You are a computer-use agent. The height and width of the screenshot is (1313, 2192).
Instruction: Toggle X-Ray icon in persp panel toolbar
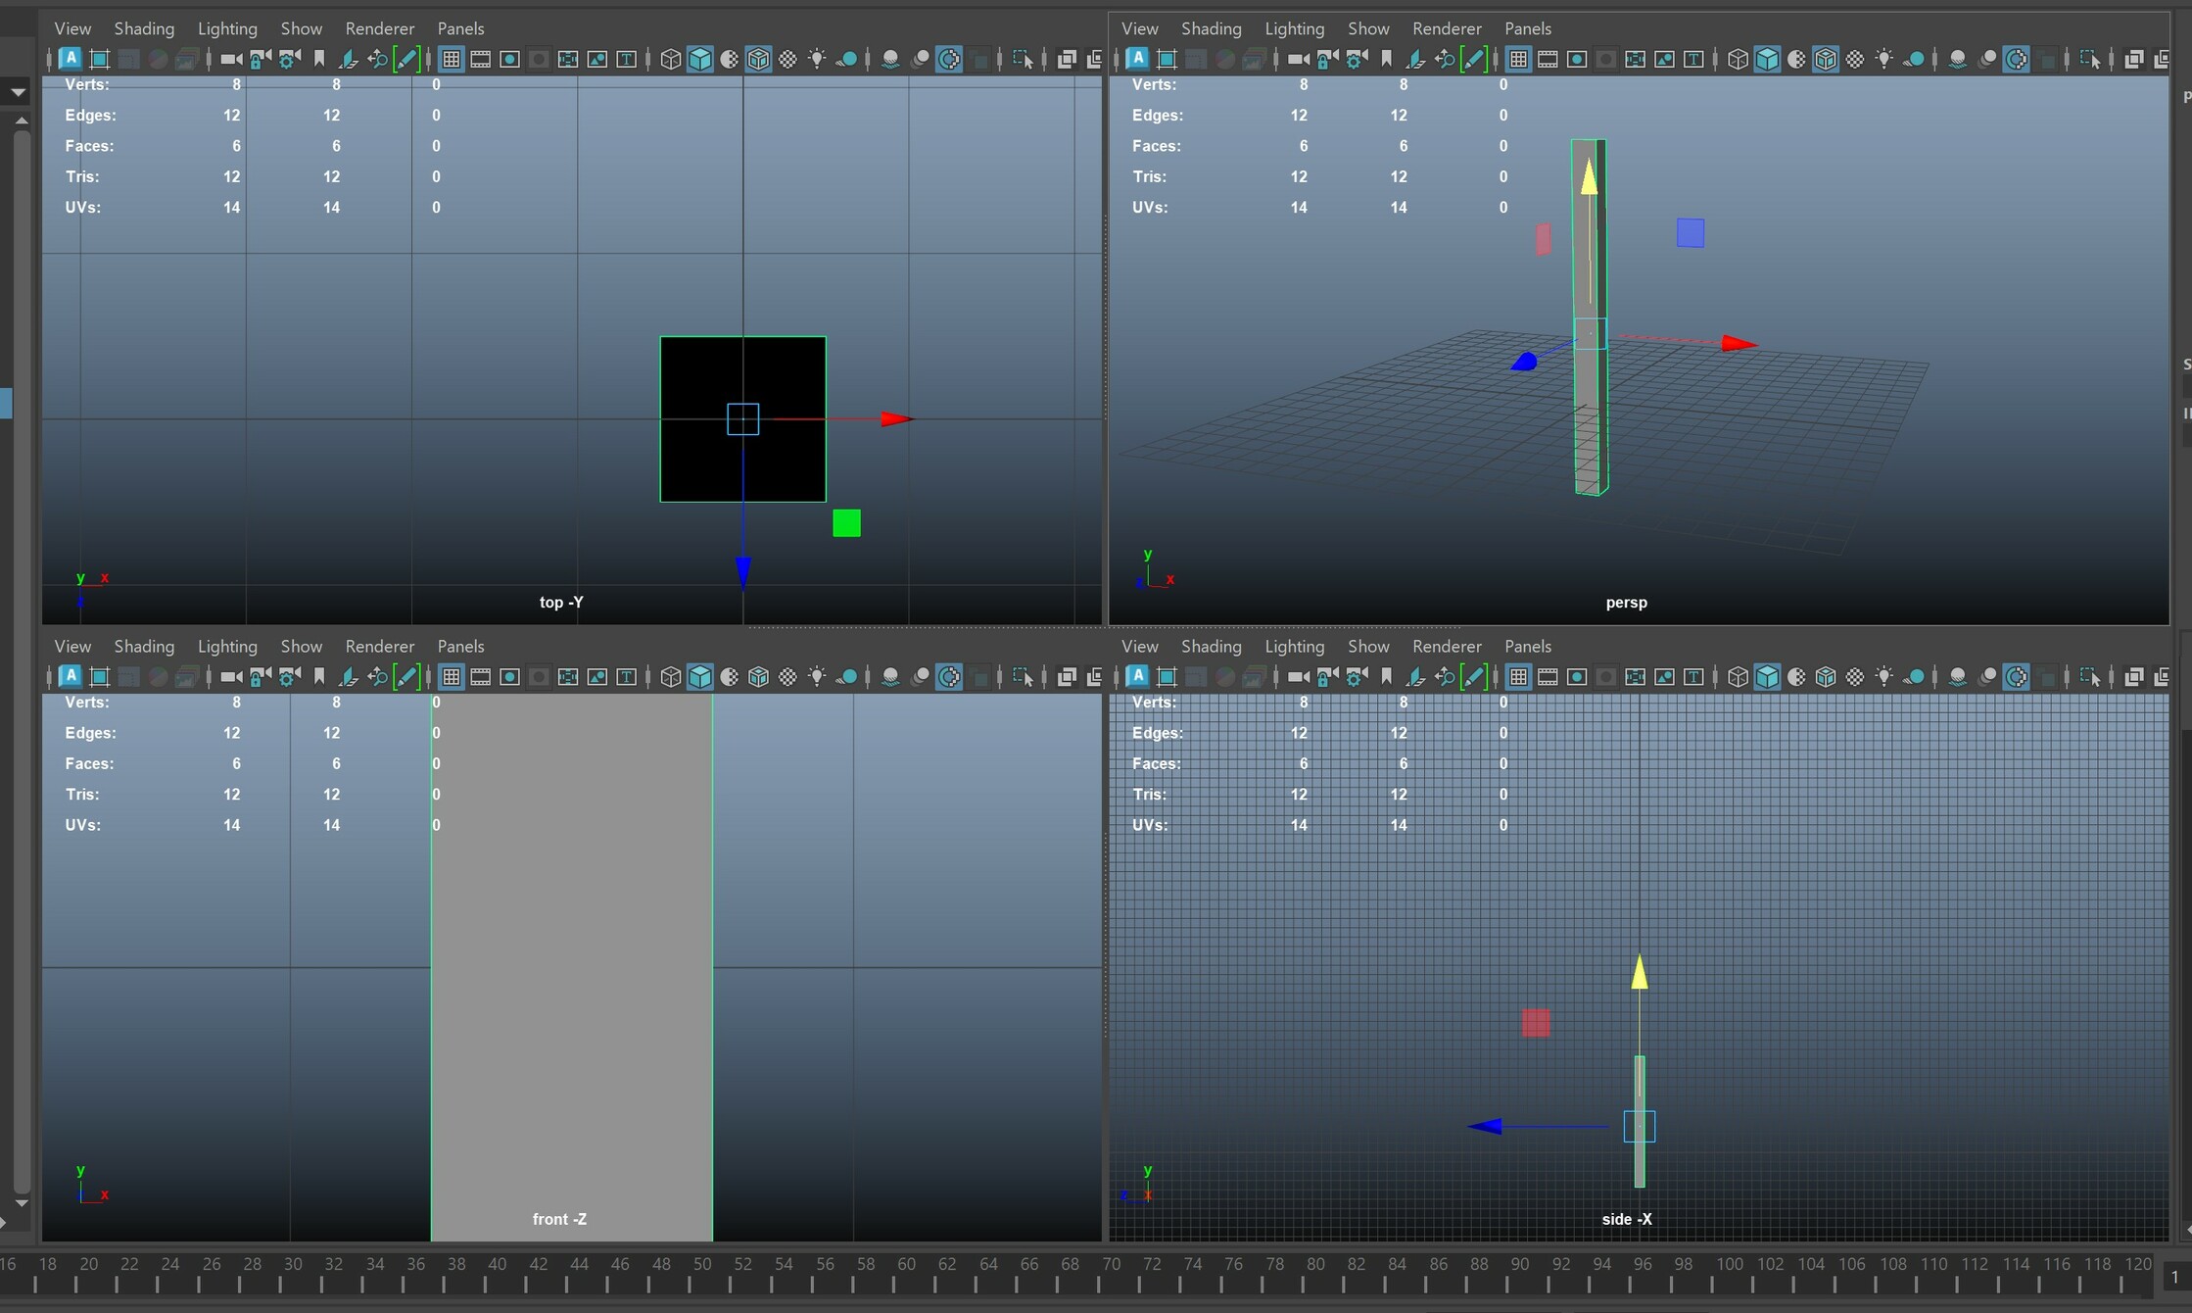coord(2134,59)
